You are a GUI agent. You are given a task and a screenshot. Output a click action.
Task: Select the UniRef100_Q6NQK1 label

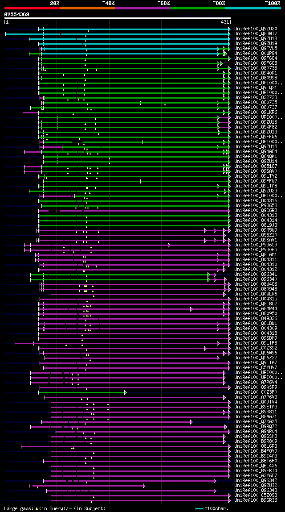(256, 156)
